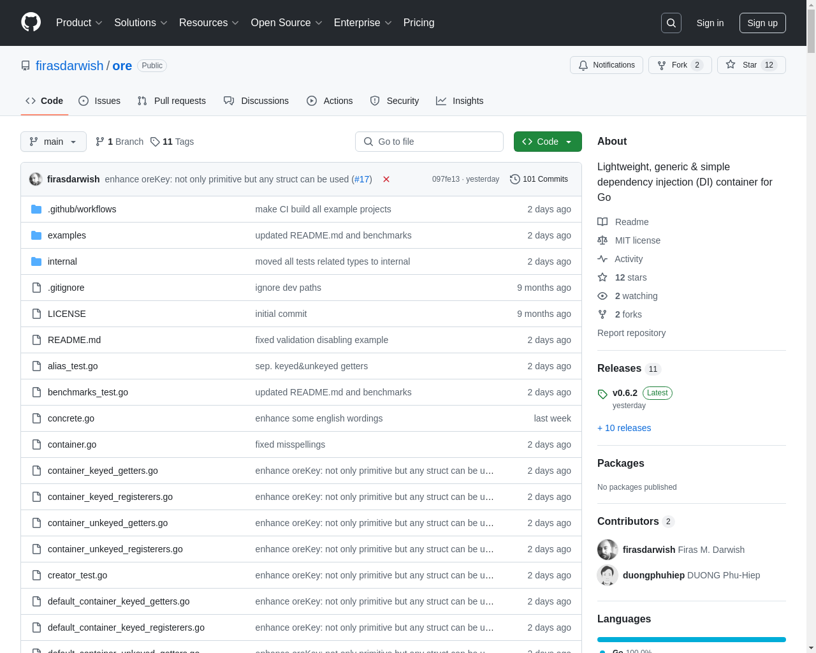Click the + 10 releases link
This screenshot has width=816, height=653.
coord(624,428)
